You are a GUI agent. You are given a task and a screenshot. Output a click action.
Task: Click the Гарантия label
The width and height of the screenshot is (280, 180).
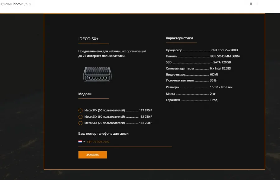point(173,100)
